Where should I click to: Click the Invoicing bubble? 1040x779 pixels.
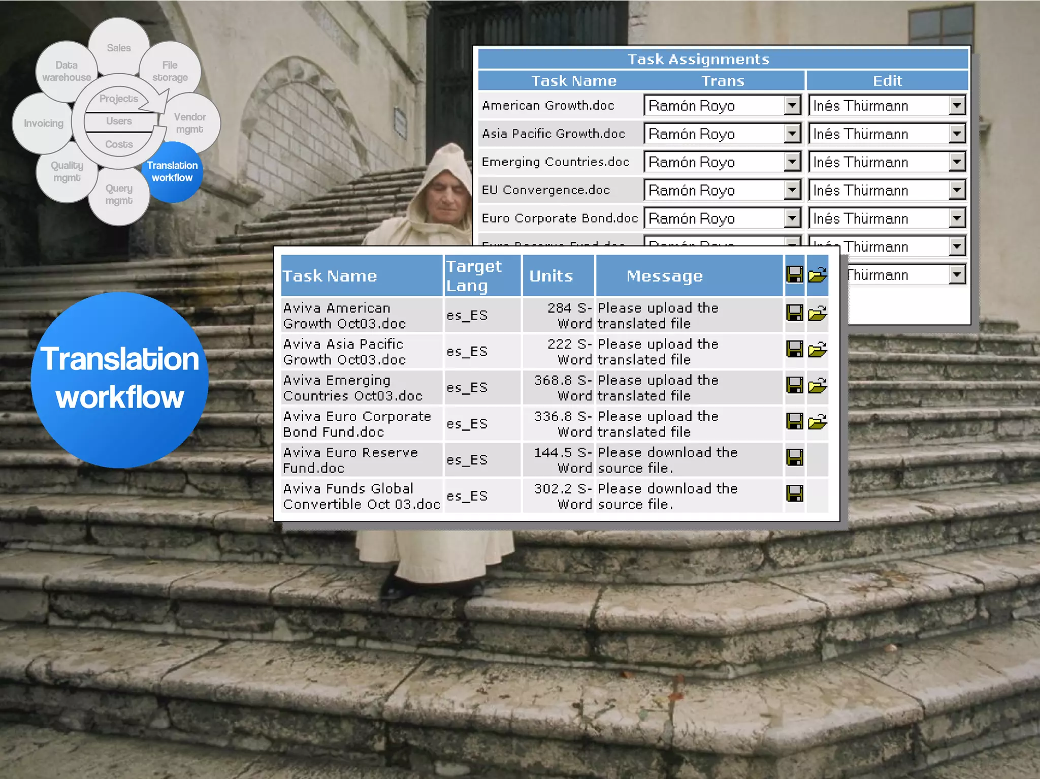coord(43,123)
